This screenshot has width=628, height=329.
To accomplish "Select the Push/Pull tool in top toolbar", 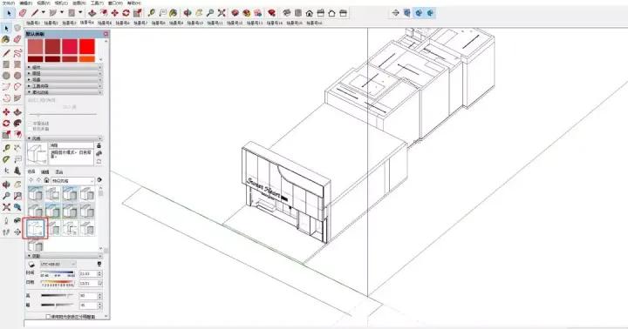I will pos(92,13).
